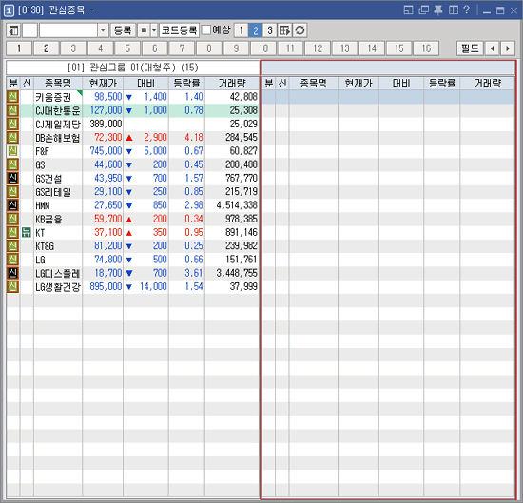Click the group title 관심그룹 01(대형주)
Viewport: 523px width, 503px height.
[133, 68]
